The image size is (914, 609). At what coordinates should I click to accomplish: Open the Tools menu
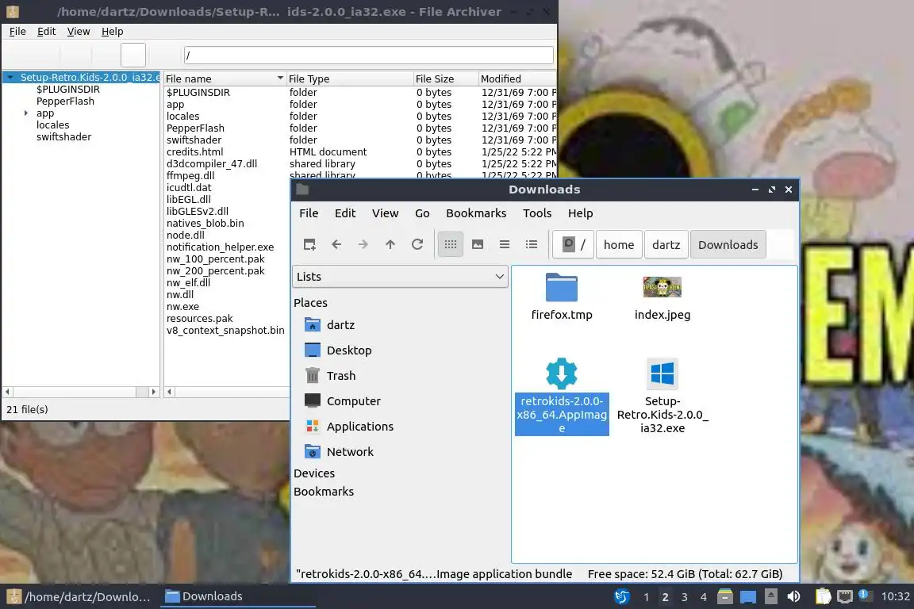(x=537, y=213)
